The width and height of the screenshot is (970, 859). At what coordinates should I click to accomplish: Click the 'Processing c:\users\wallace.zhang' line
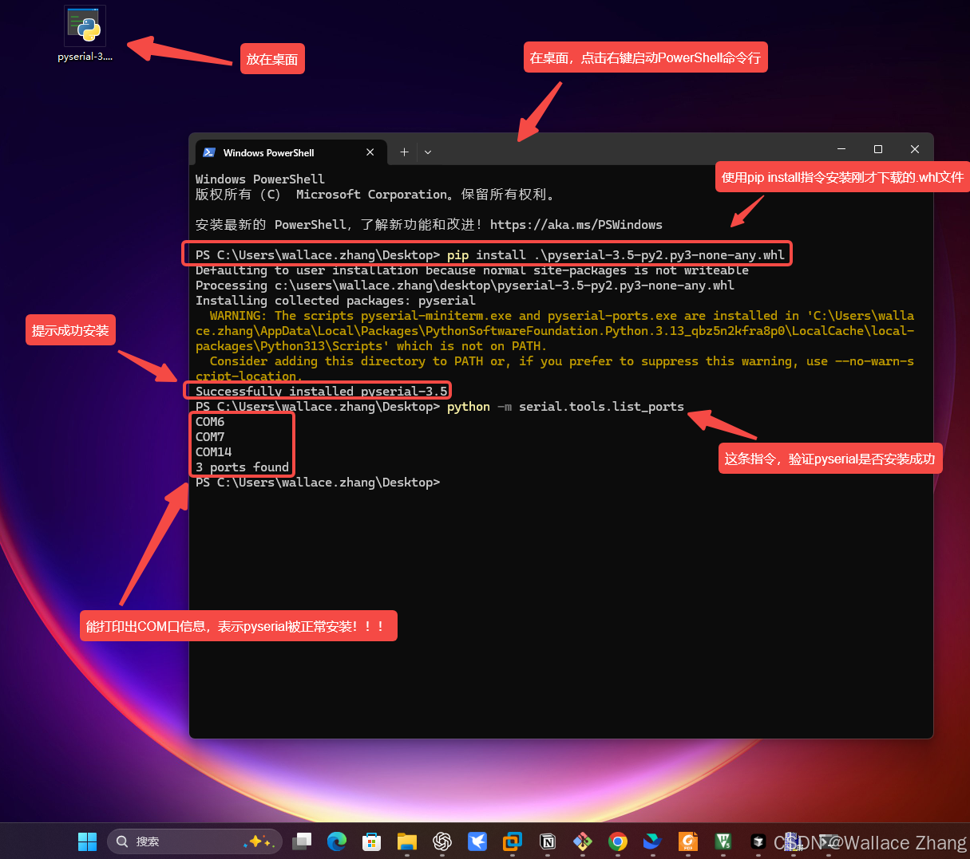(x=465, y=286)
